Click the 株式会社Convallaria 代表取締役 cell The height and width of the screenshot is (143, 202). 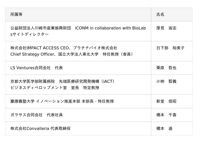(41, 129)
